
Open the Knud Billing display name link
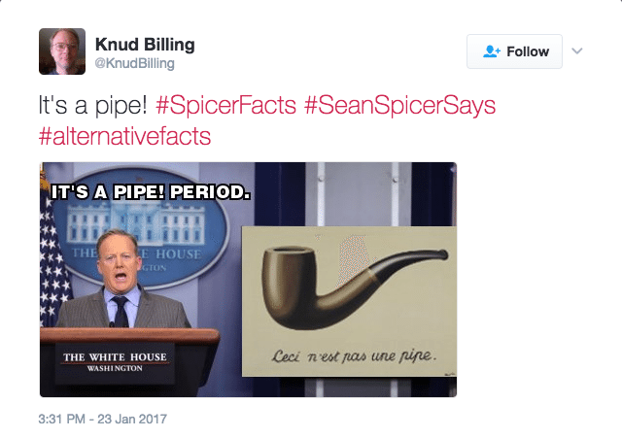(145, 44)
